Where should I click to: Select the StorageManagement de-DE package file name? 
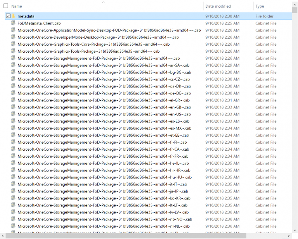pos(104,93)
